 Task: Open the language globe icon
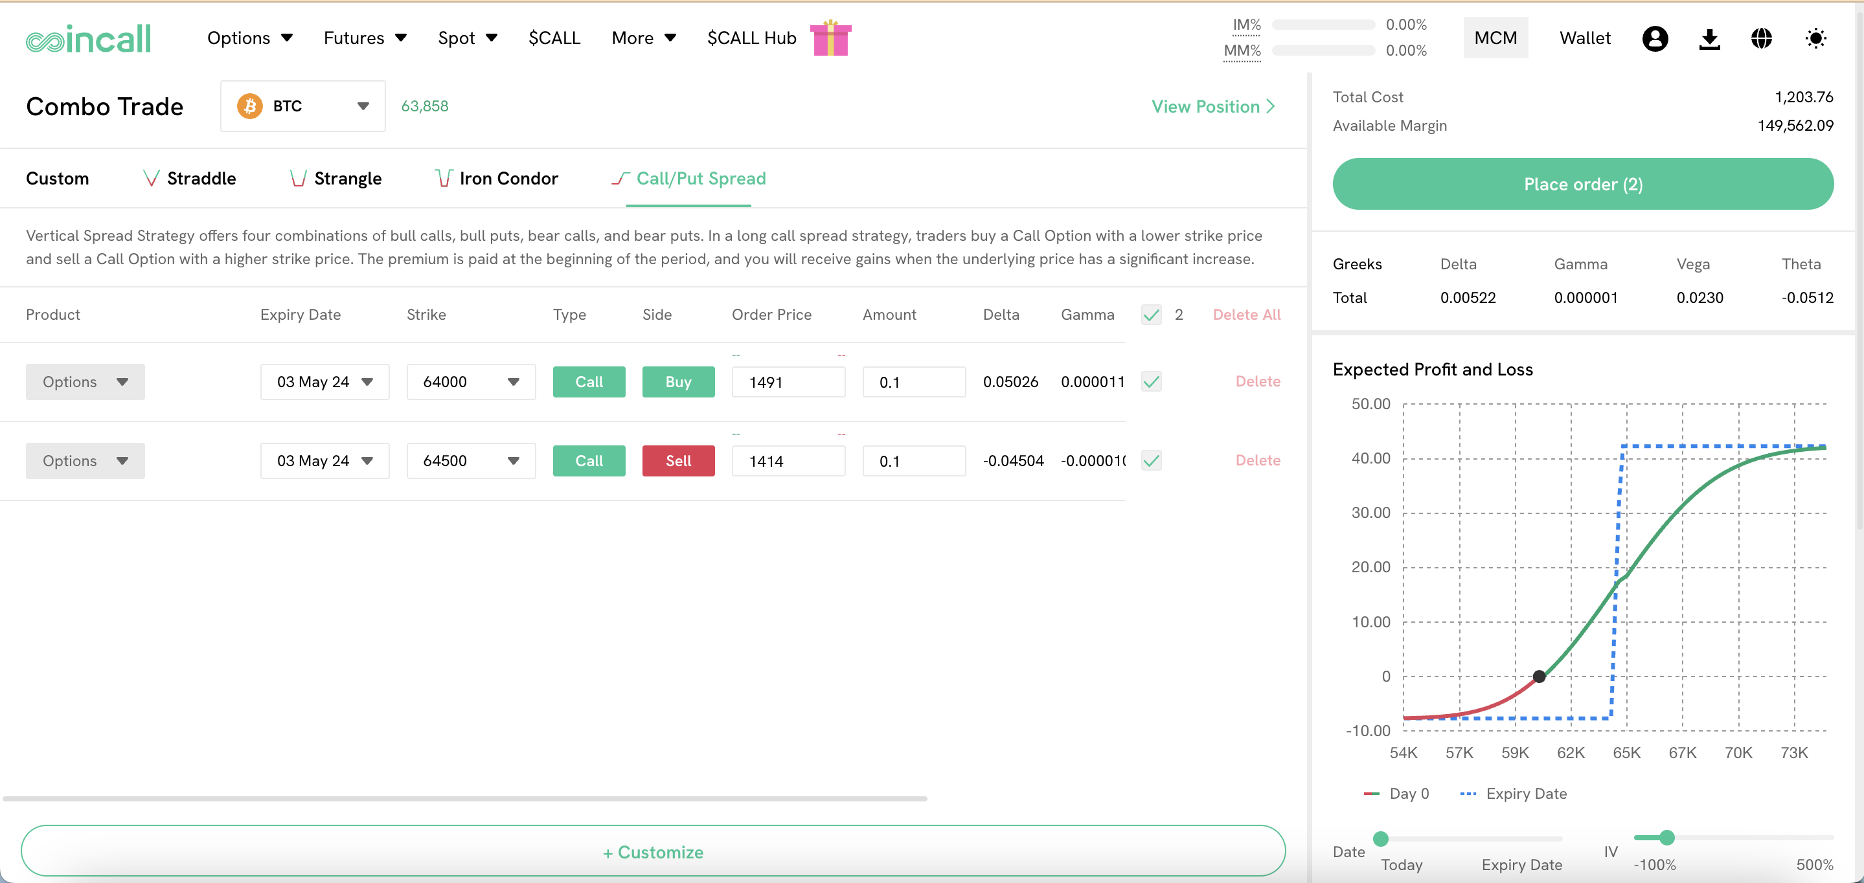pos(1761,38)
